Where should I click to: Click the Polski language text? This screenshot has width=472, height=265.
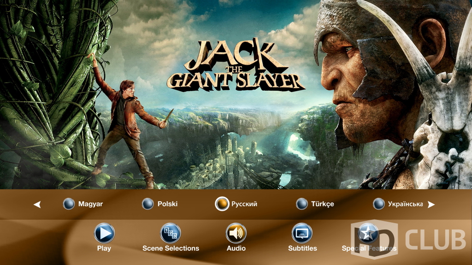[167, 204]
